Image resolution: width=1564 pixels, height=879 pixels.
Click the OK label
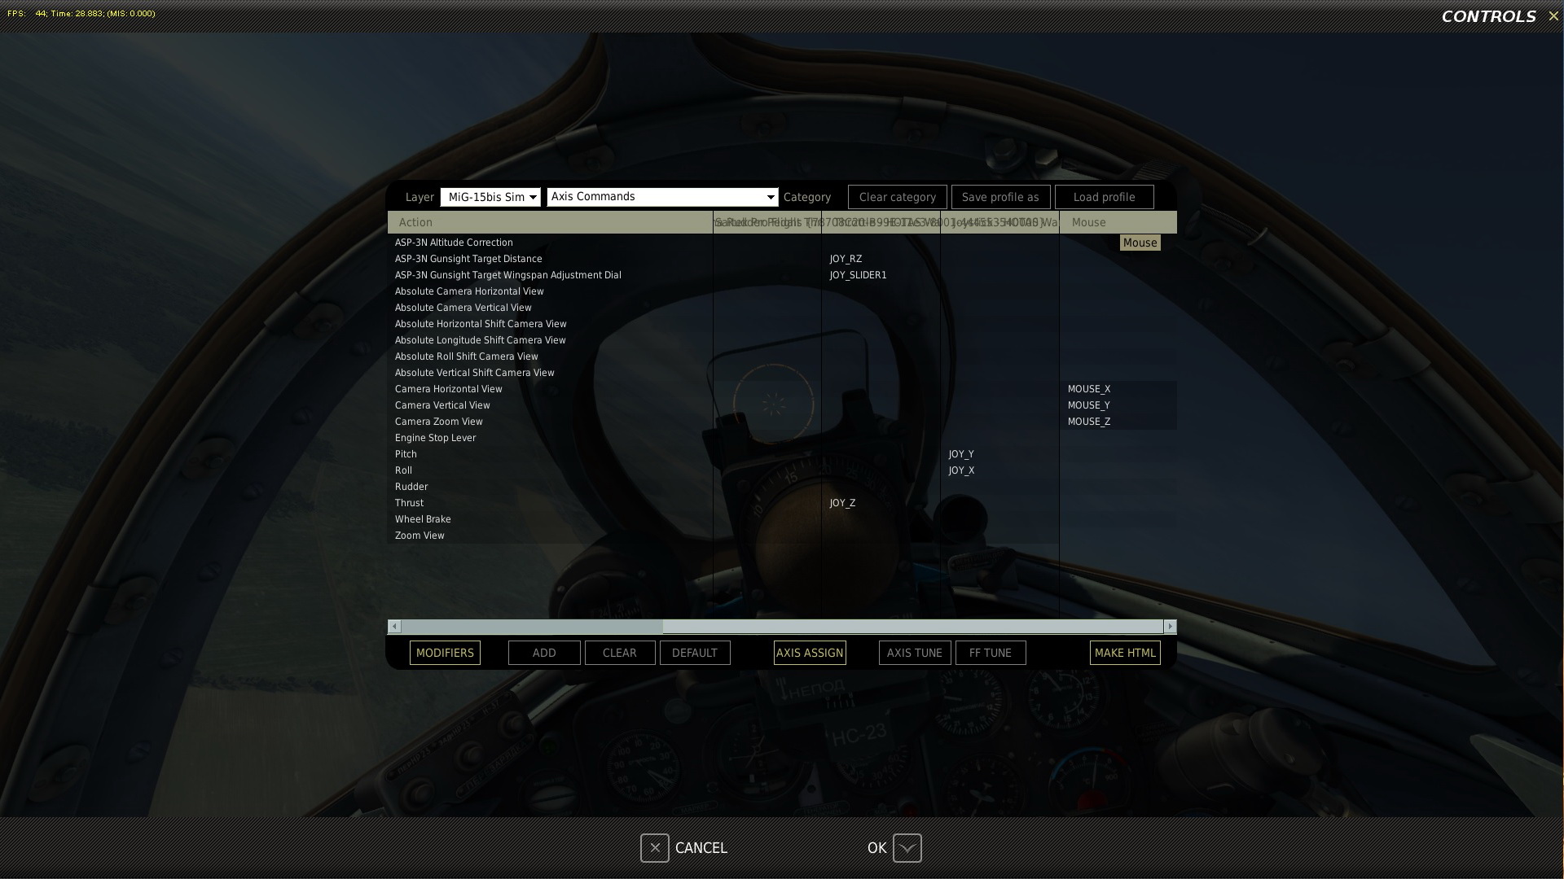[x=876, y=848]
